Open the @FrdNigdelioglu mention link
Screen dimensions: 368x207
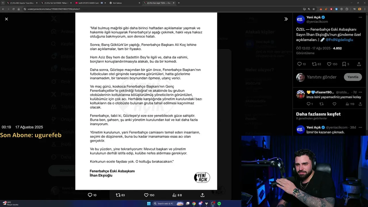339,40
